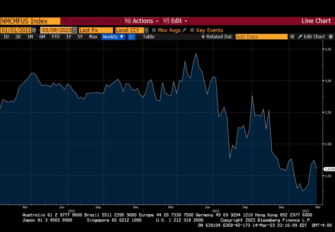Open the Weekly periodicity dropdown

[x=113, y=37]
